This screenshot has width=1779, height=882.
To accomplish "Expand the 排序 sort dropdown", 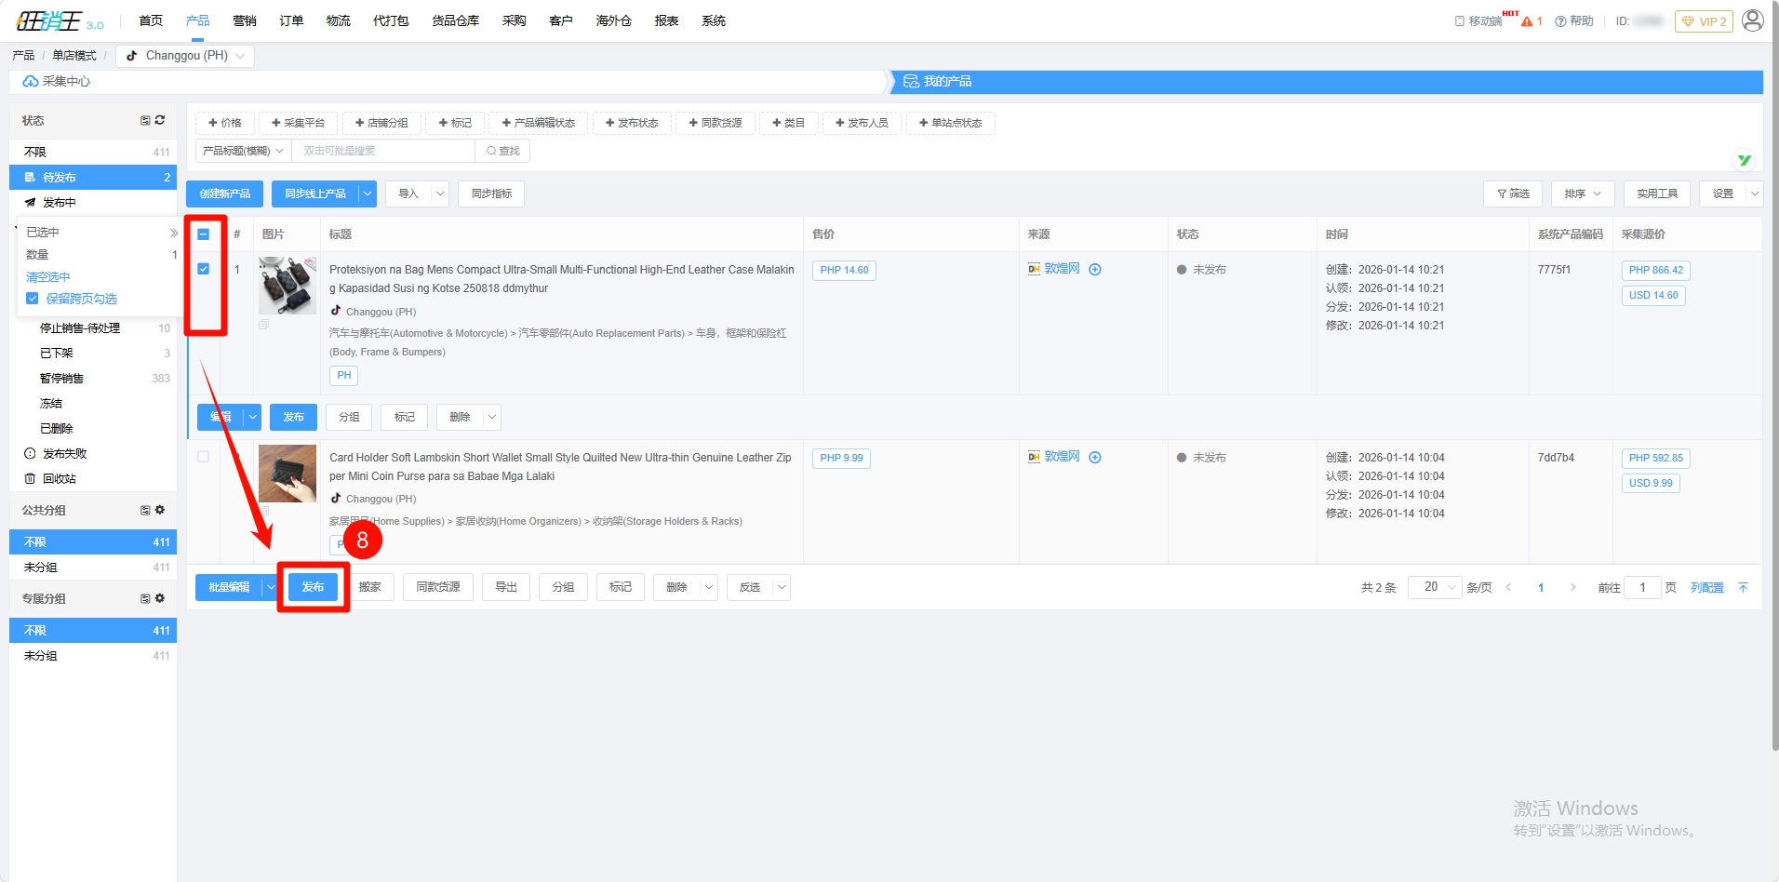I will (x=1582, y=194).
